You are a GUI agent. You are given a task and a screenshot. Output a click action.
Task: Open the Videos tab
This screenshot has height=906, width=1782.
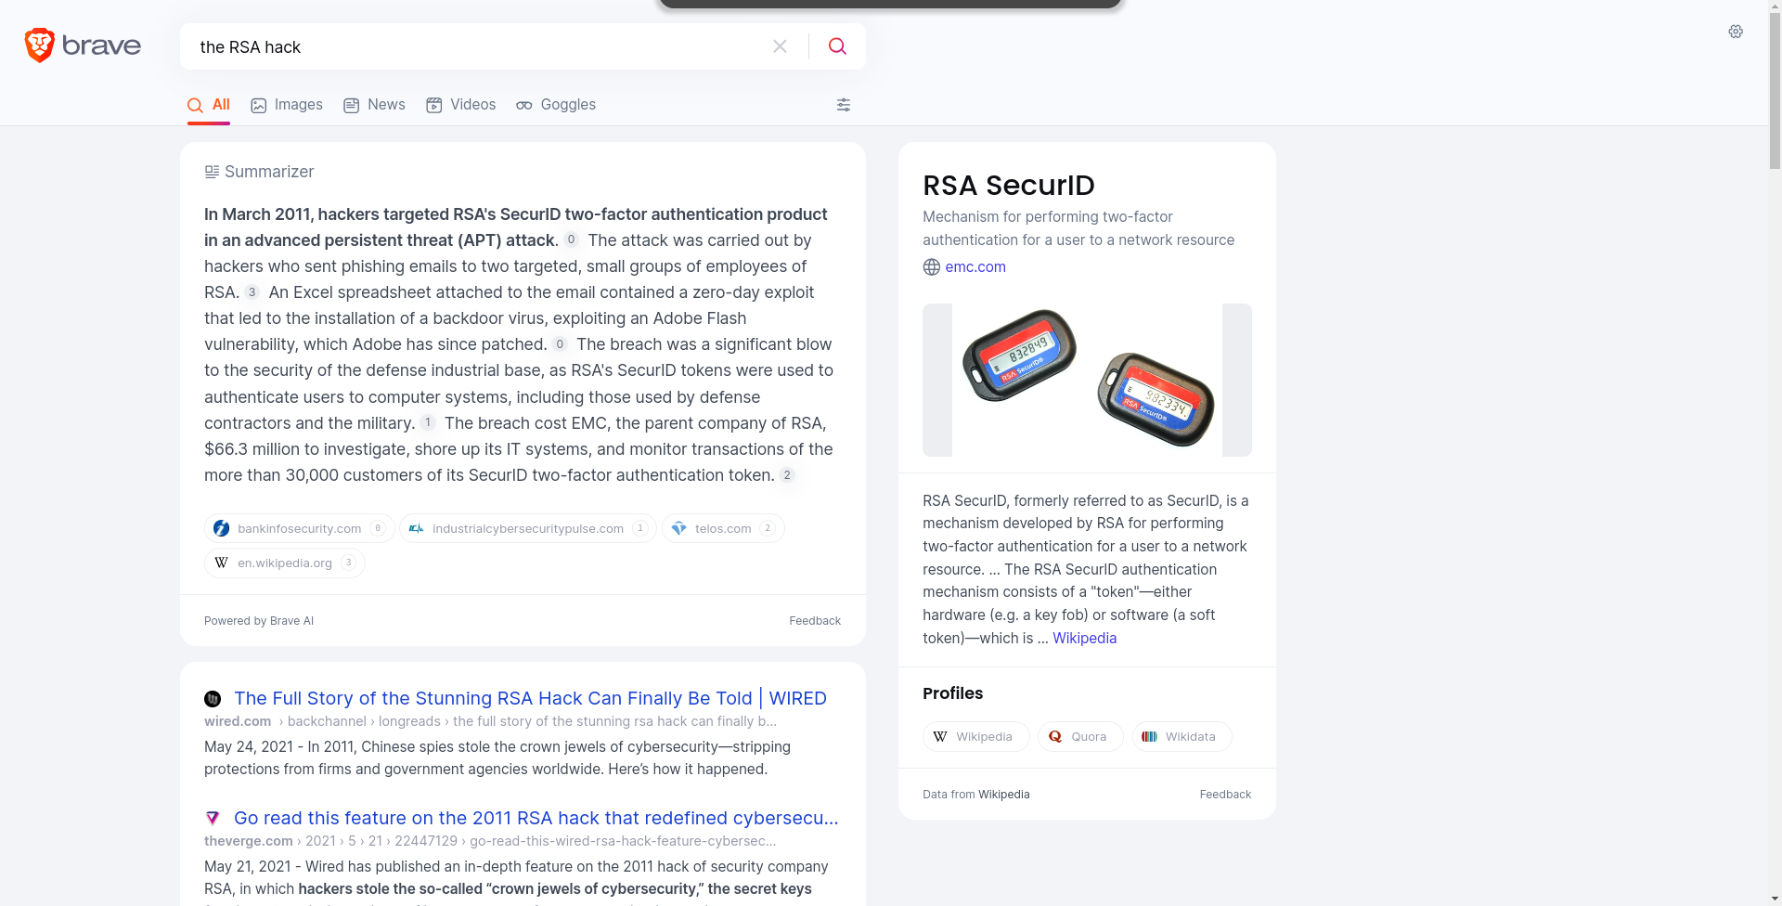461,105
